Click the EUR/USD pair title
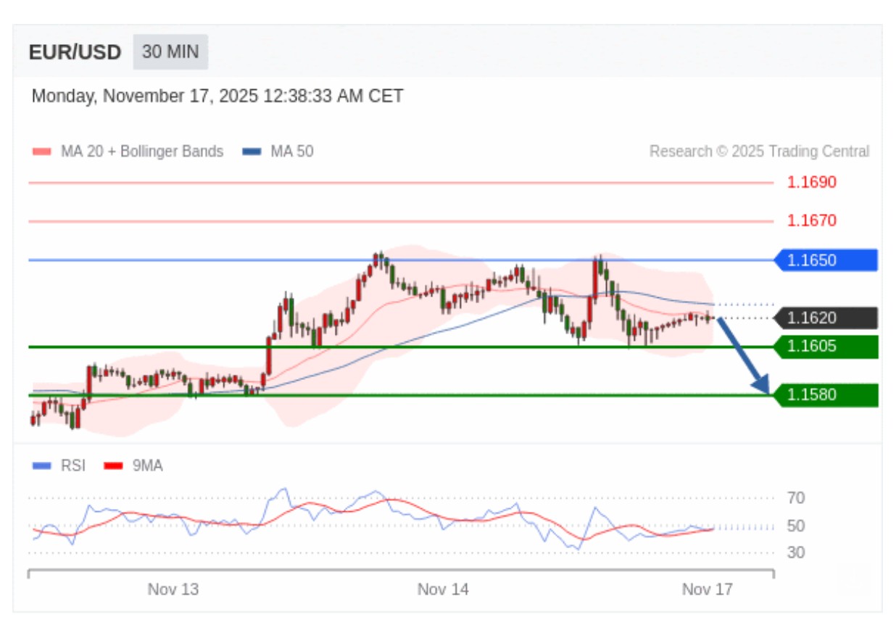The height and width of the screenshot is (625, 896). tap(75, 52)
